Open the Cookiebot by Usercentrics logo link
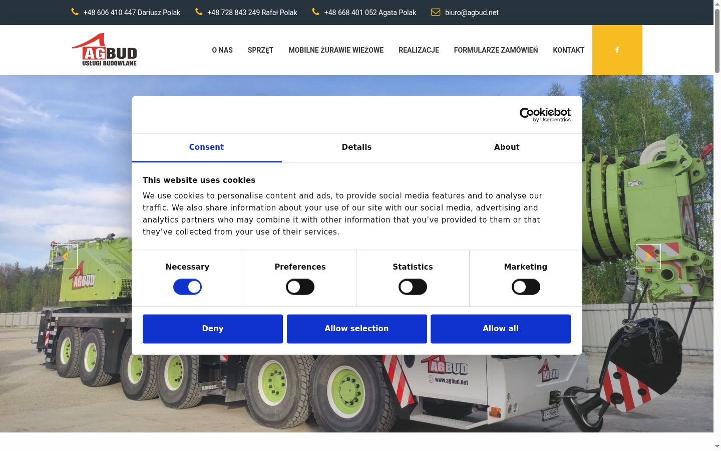The height and width of the screenshot is (451, 721). click(545, 115)
